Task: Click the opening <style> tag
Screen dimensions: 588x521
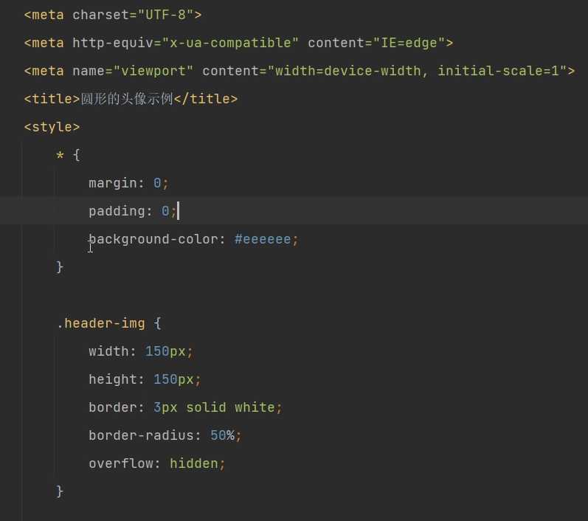Action: 52,127
